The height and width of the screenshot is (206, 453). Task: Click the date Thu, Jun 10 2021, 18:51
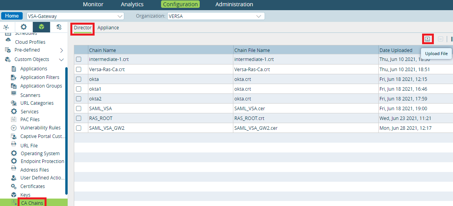point(405,69)
